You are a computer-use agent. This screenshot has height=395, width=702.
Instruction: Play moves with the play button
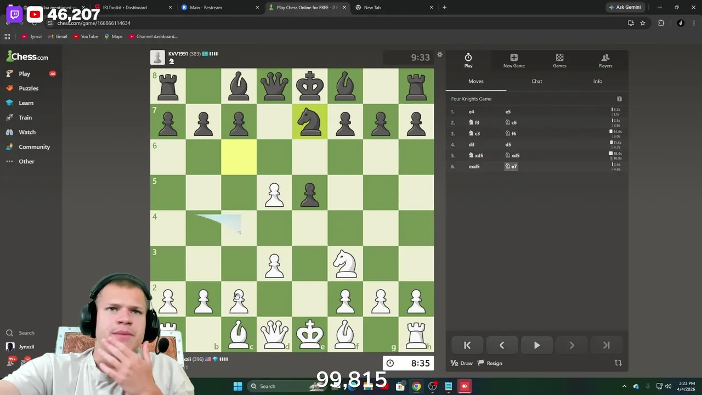coord(537,345)
